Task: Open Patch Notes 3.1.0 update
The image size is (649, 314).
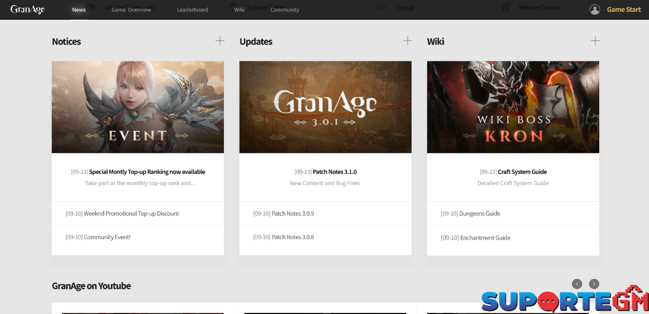Action: pyautogui.click(x=335, y=172)
